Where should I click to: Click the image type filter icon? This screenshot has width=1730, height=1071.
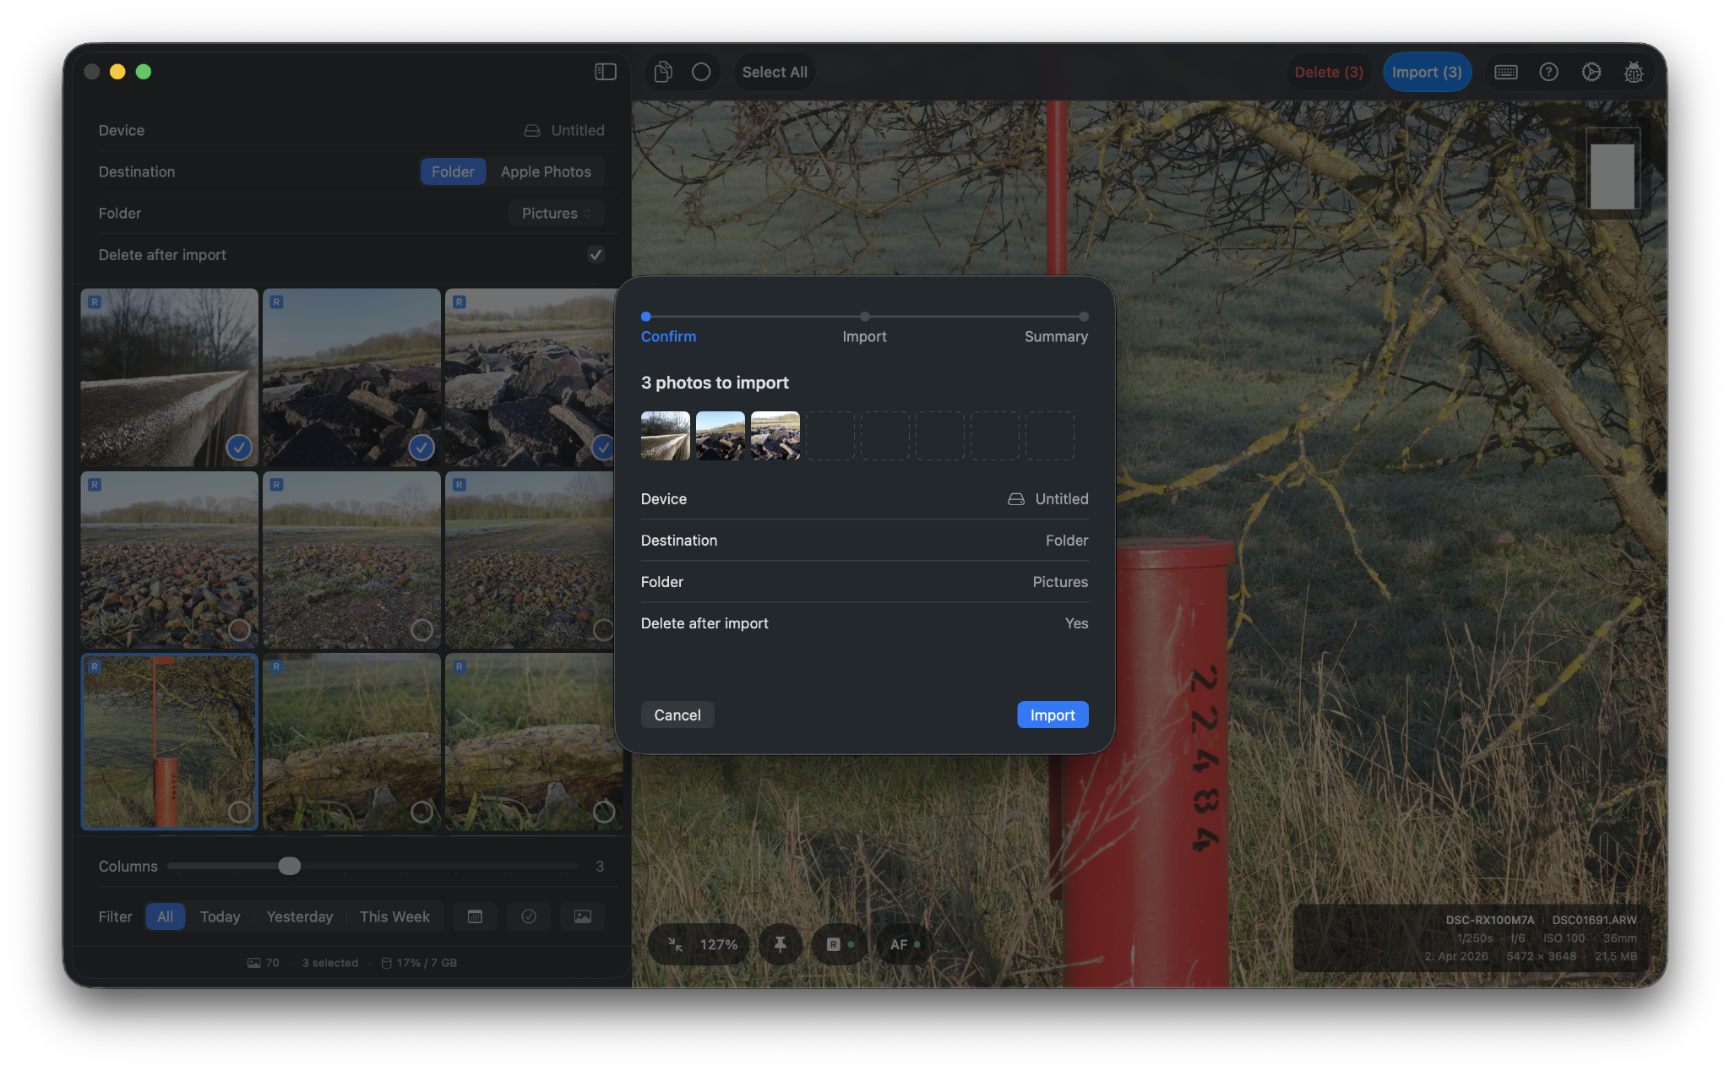click(582, 916)
